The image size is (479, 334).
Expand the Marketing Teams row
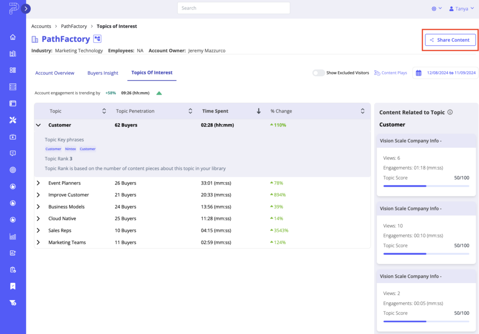coord(38,242)
